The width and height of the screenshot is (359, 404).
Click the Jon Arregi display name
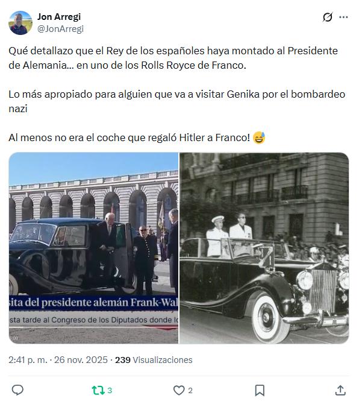click(59, 17)
